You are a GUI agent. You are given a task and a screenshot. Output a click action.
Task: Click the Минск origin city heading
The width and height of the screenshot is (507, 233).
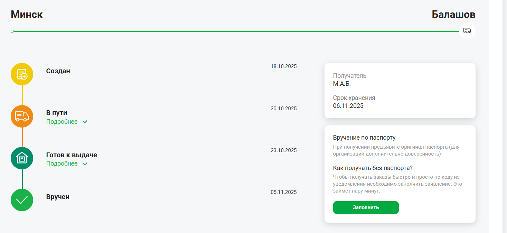point(27,15)
